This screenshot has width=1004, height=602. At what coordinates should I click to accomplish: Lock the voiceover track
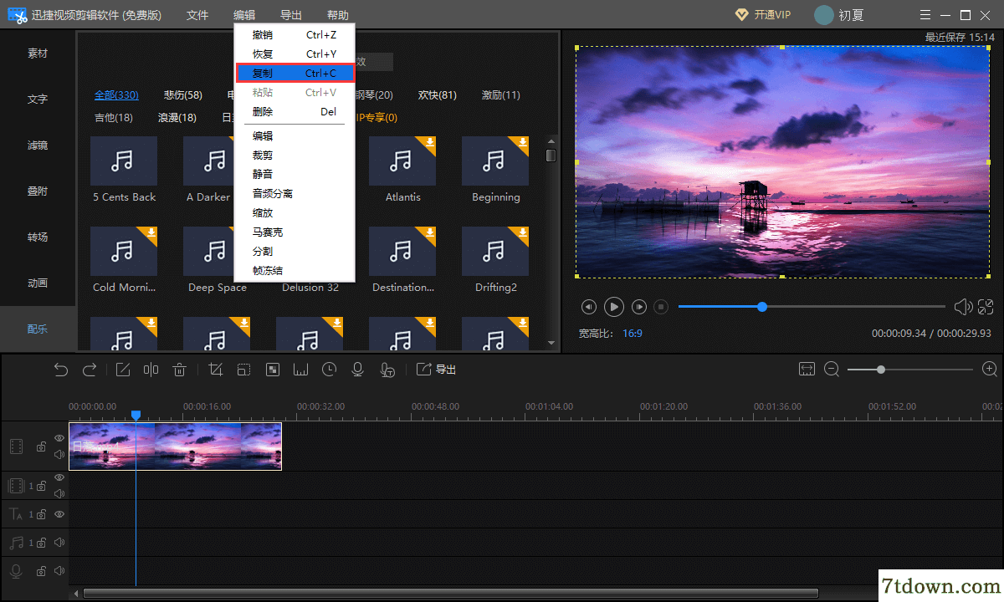point(40,572)
